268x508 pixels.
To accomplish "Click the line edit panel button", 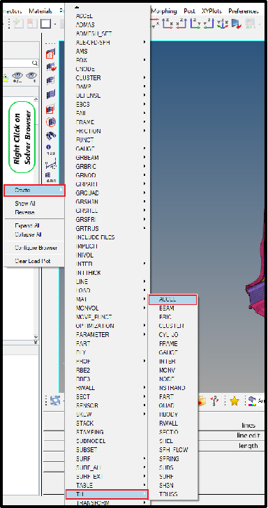I will (x=248, y=435).
